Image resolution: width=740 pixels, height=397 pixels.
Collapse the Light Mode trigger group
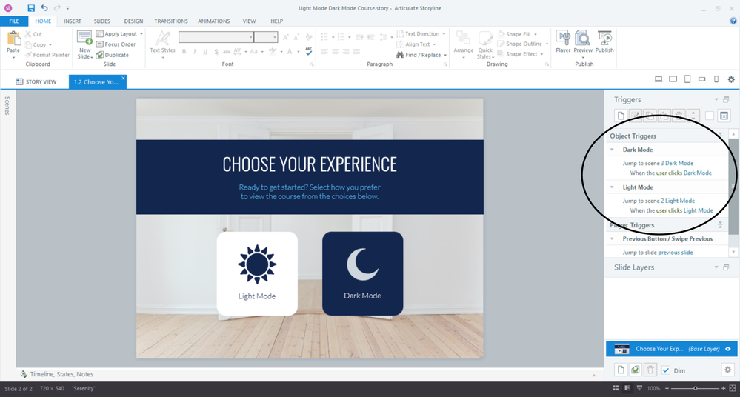613,187
